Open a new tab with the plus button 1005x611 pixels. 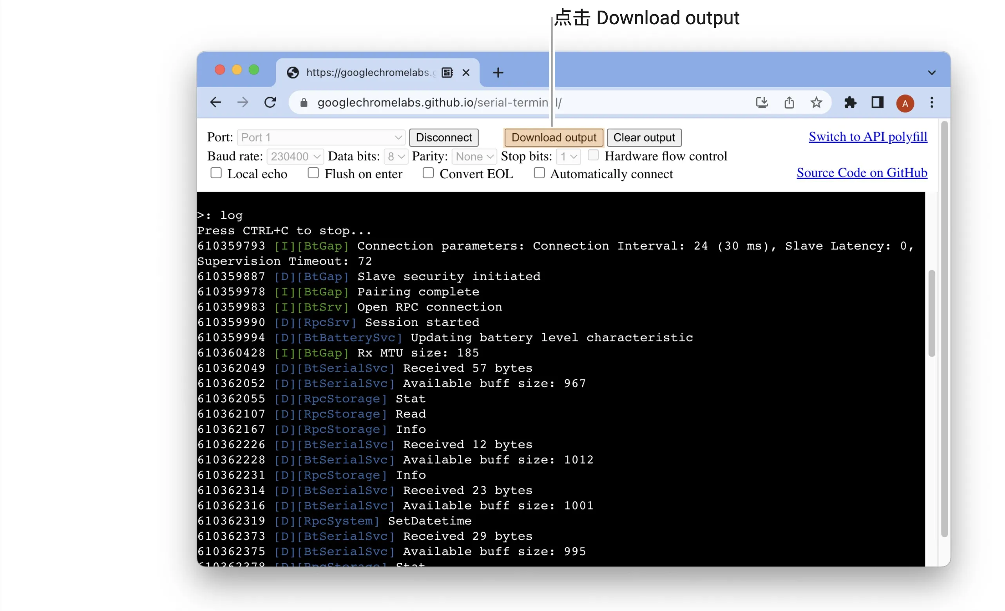click(x=498, y=73)
